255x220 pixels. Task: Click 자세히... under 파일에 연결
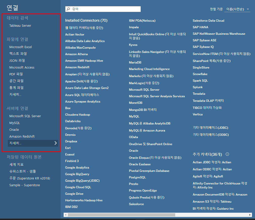15,95
